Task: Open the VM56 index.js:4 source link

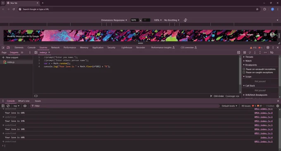Action: coord(264,129)
